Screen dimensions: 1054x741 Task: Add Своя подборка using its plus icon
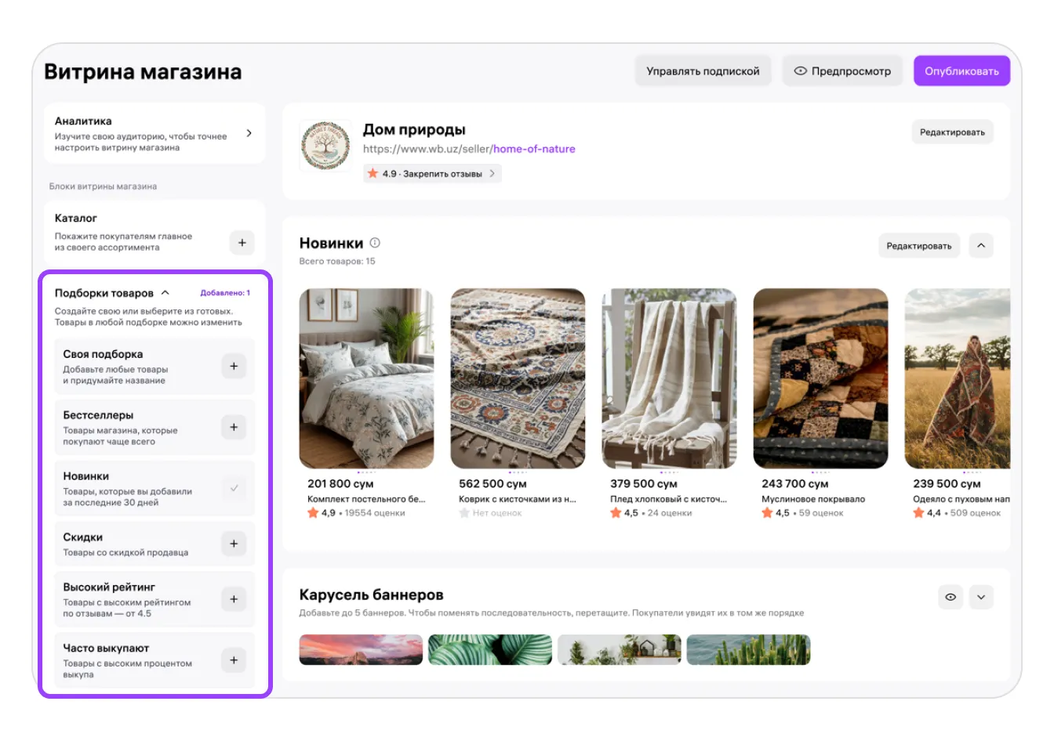click(234, 366)
